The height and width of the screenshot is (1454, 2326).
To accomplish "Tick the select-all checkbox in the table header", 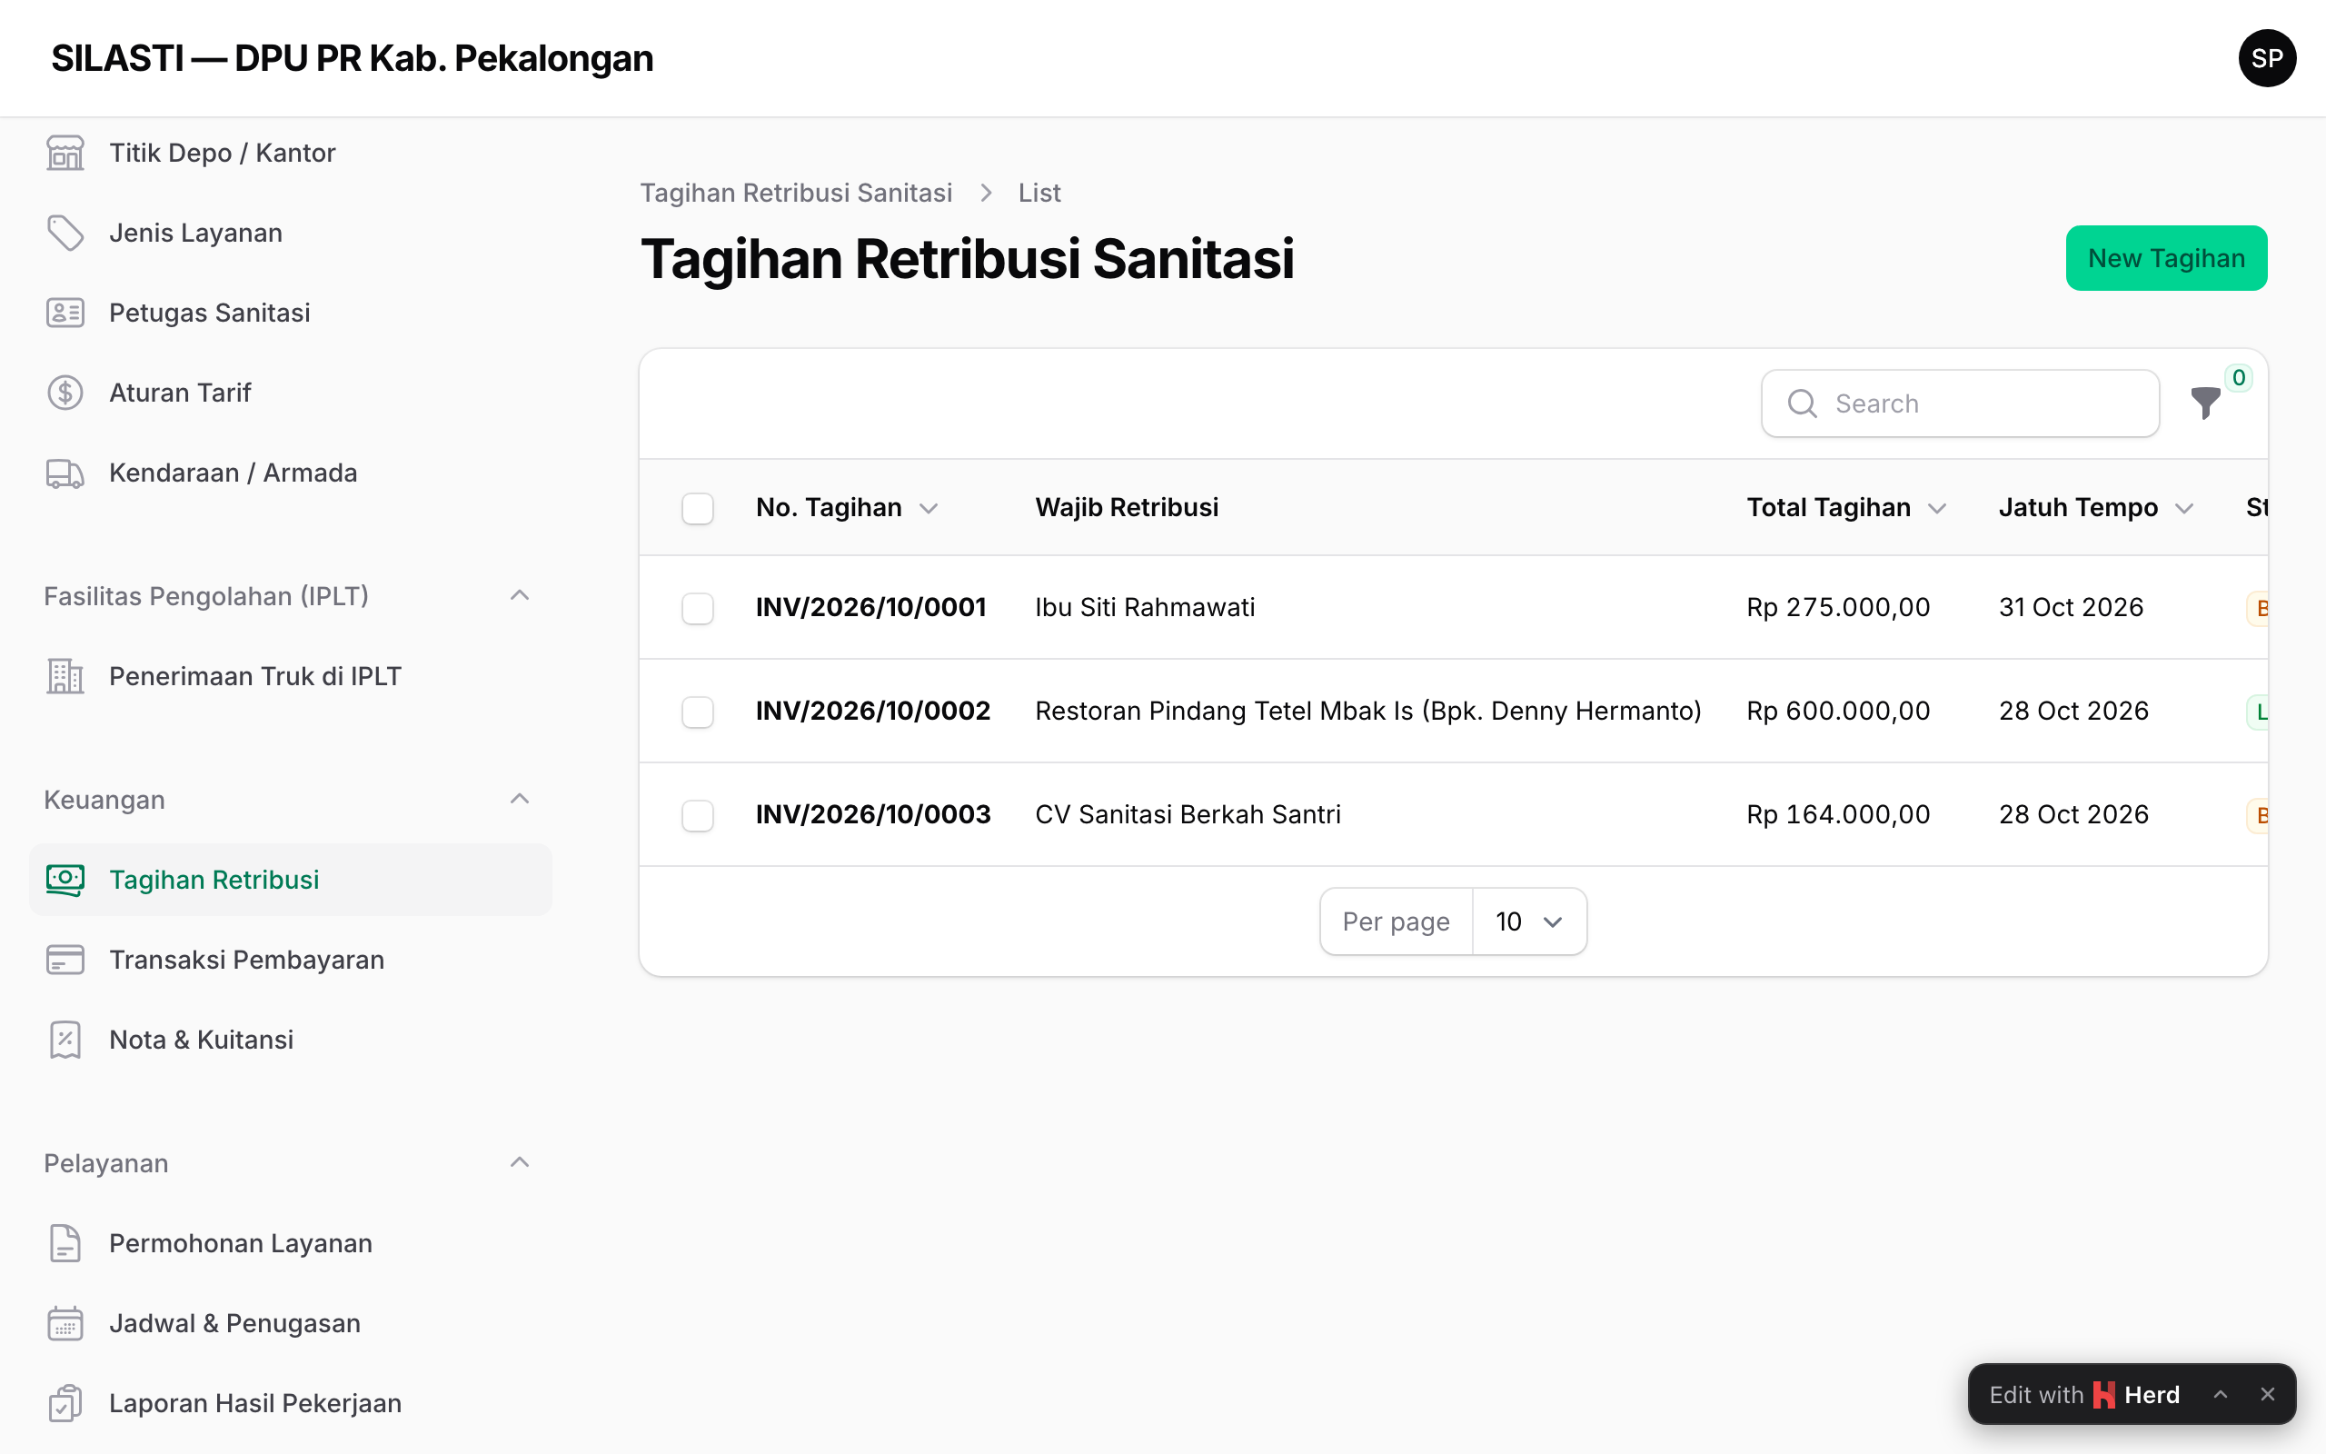I will pyautogui.click(x=698, y=508).
